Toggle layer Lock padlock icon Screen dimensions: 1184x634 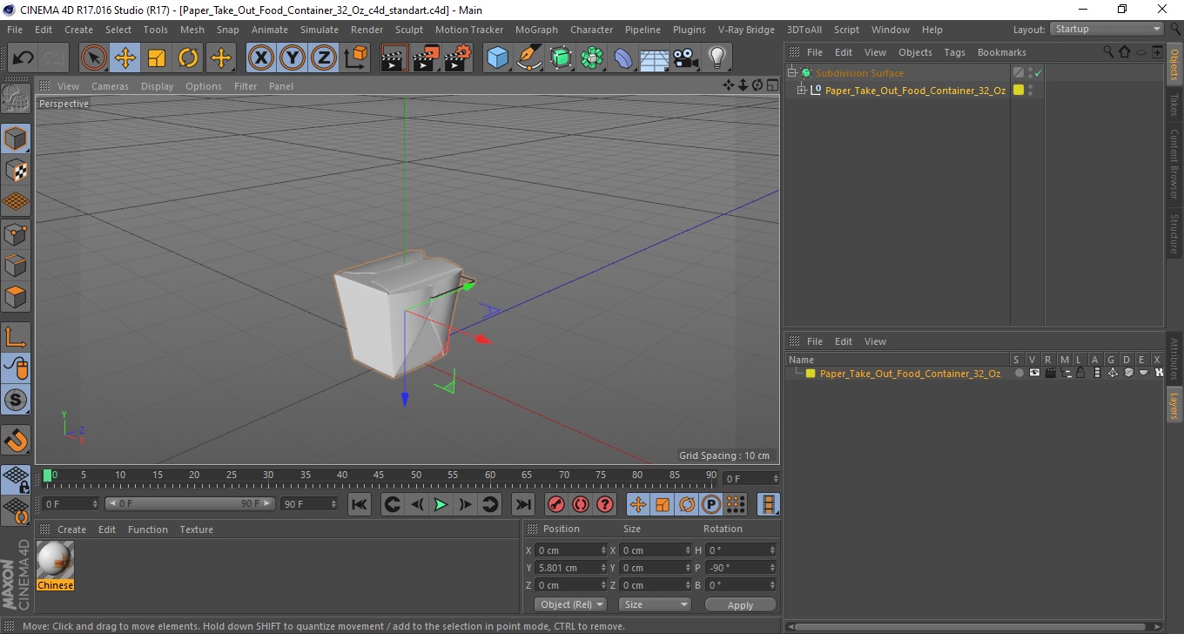1080,373
